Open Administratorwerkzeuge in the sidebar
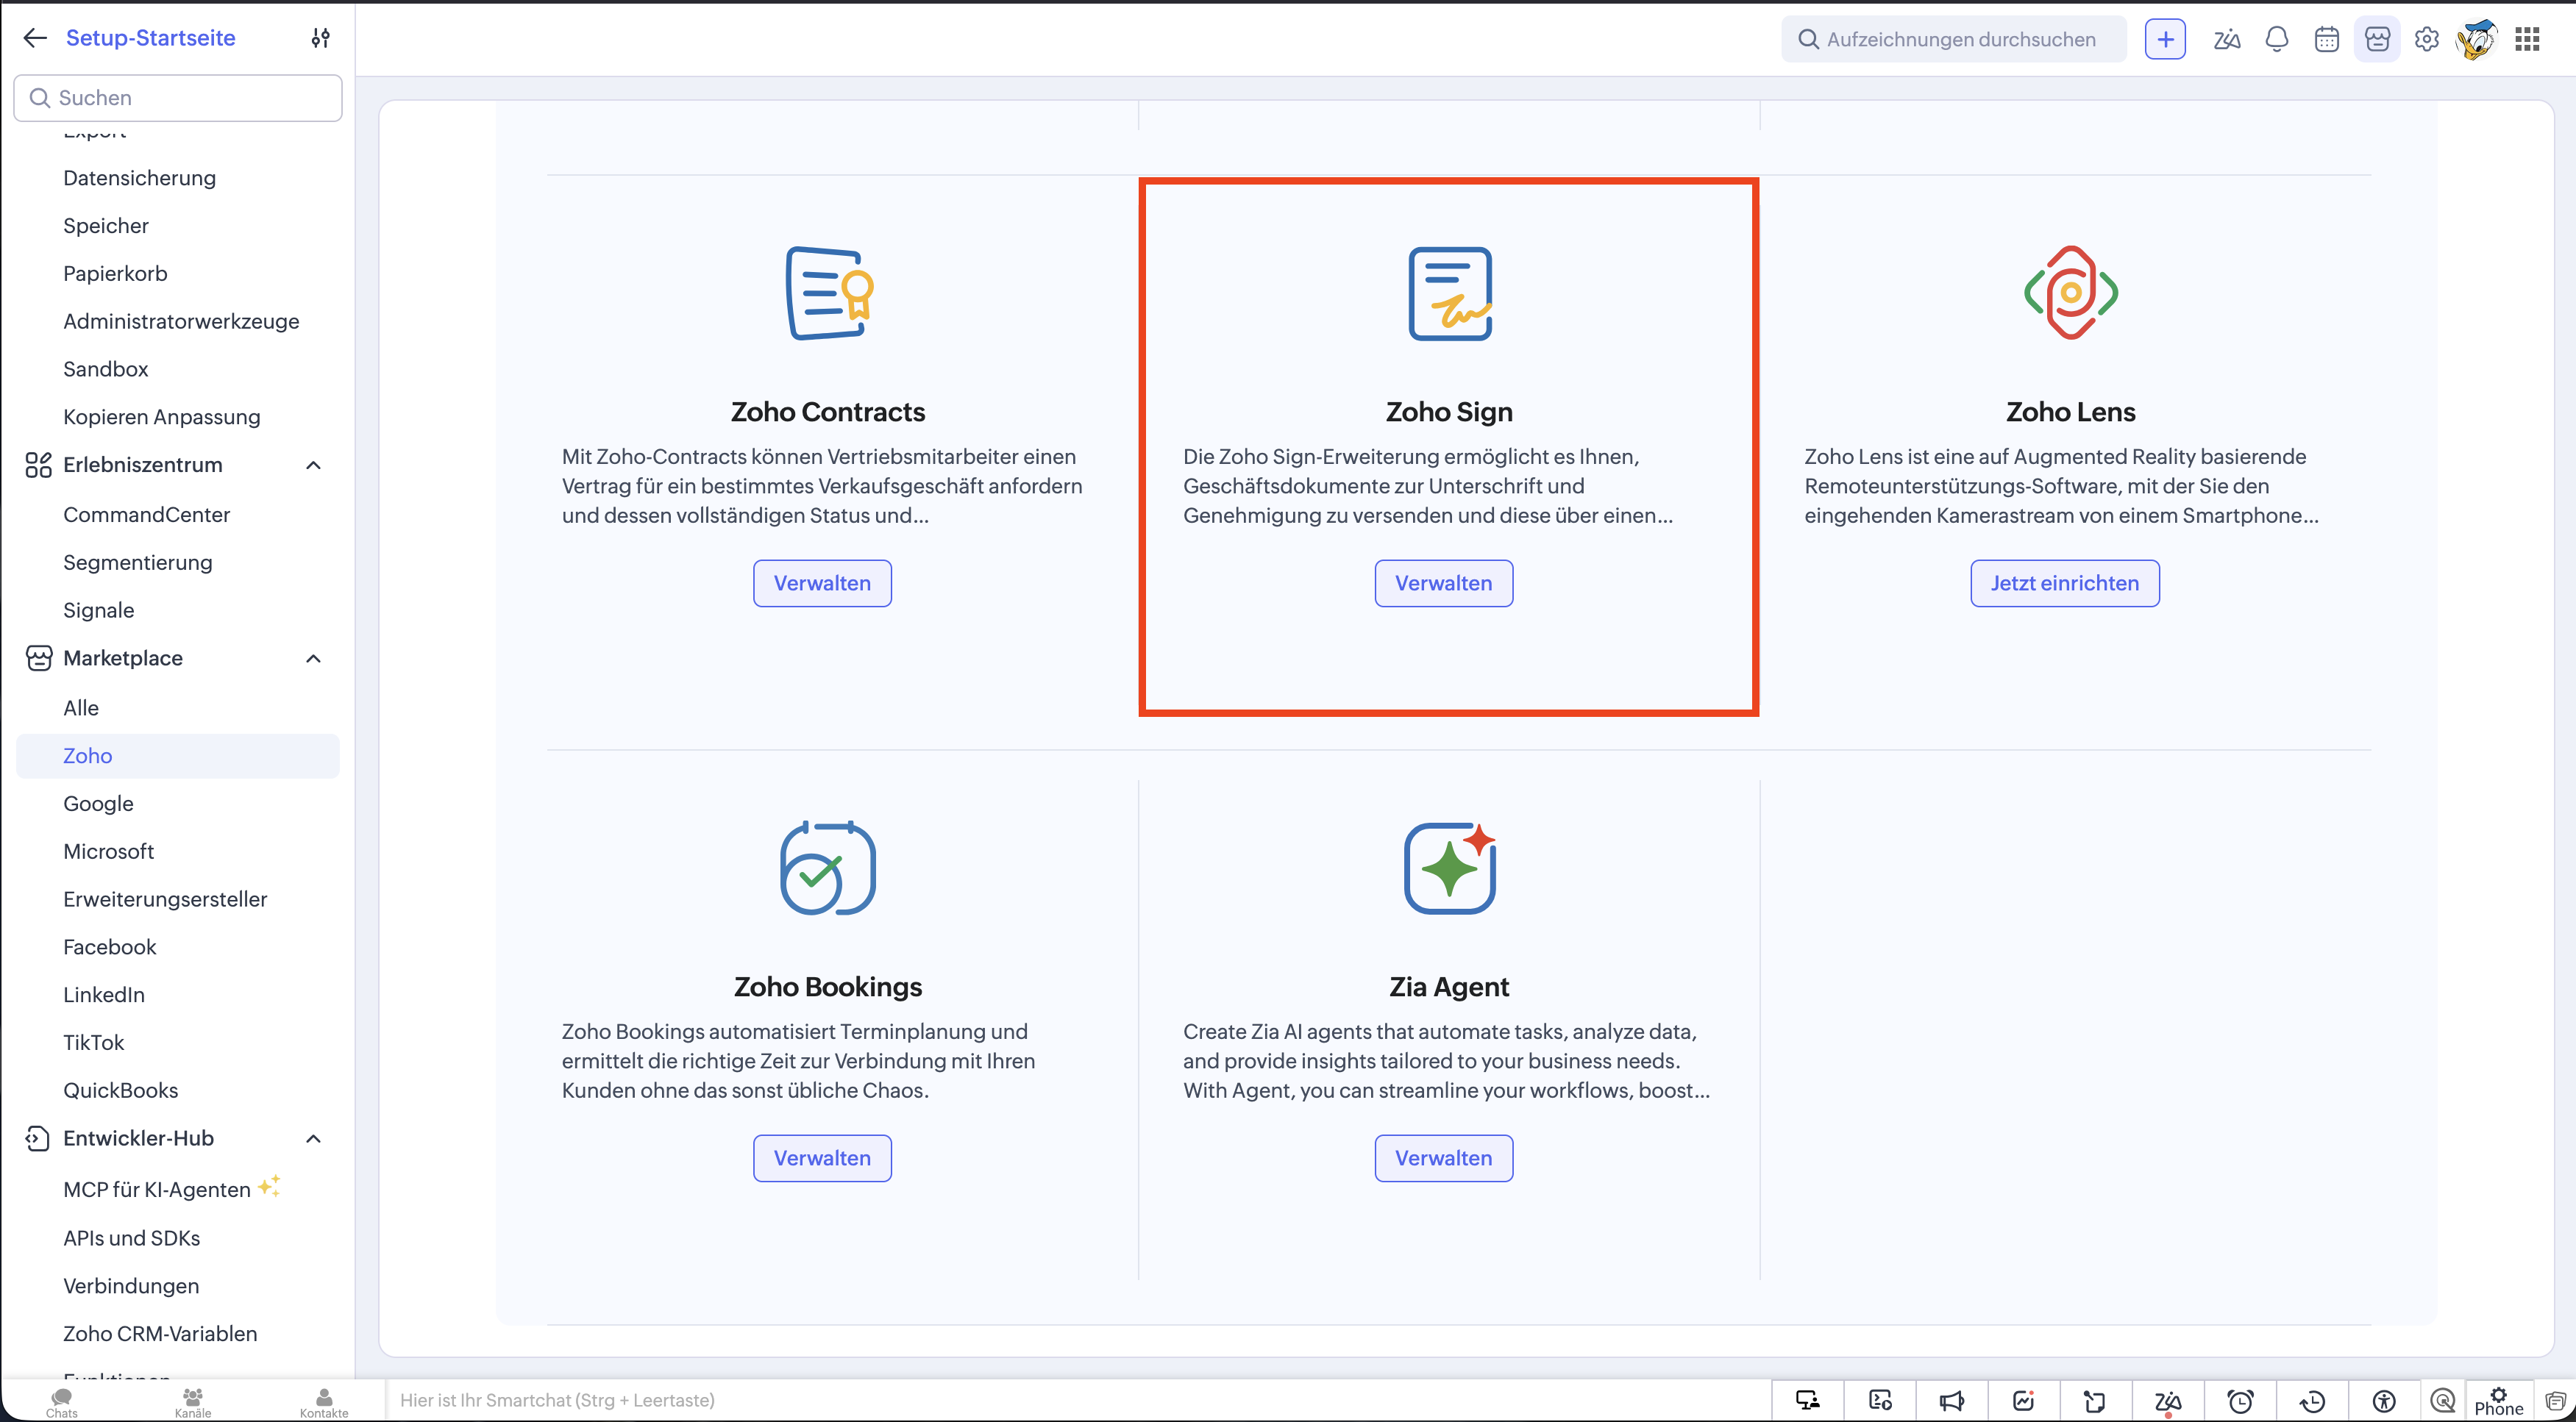This screenshot has width=2576, height=1422. pos(181,321)
